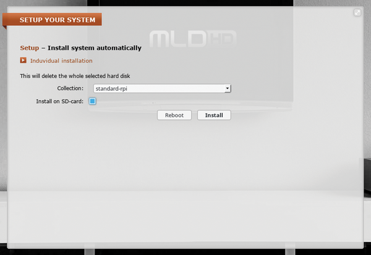Viewport: 371px width, 255px height.
Task: Open the Induvidual installation link
Action: tap(61, 61)
